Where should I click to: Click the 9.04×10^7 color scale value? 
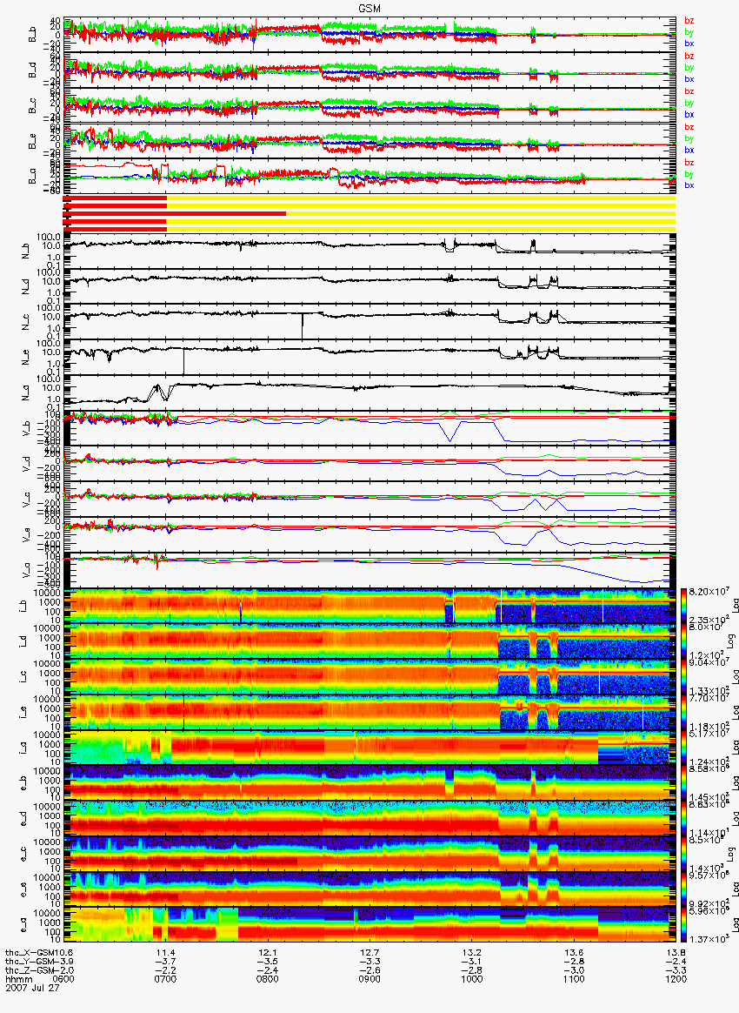(708, 662)
